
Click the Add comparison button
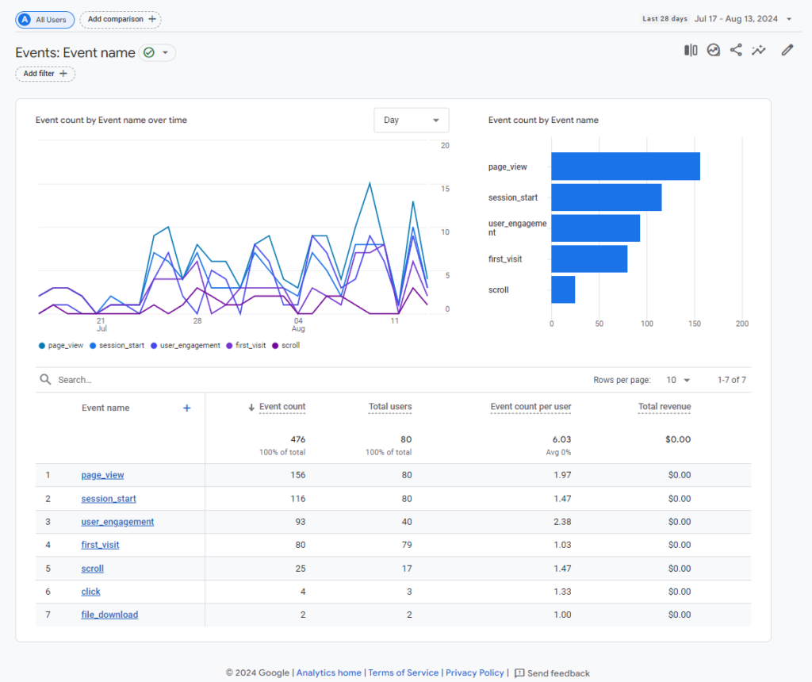point(121,19)
